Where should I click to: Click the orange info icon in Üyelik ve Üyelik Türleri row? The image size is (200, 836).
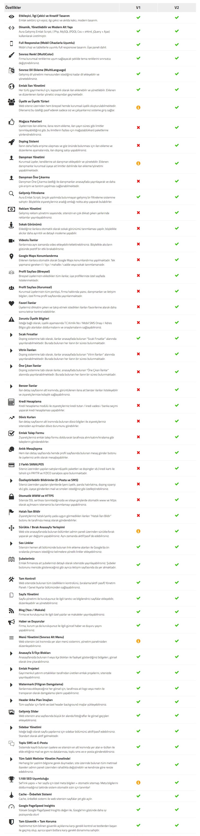pyautogui.click(x=138, y=107)
